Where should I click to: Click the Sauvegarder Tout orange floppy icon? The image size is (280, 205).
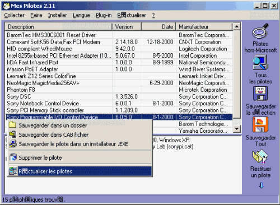tap(260, 125)
